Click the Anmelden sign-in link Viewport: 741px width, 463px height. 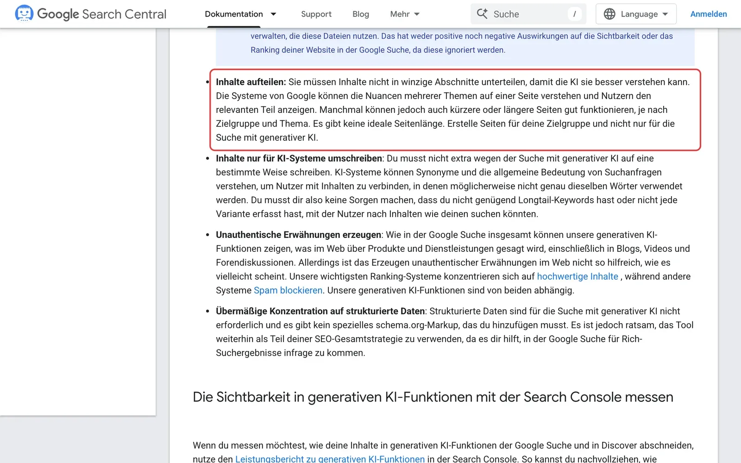tap(709, 14)
